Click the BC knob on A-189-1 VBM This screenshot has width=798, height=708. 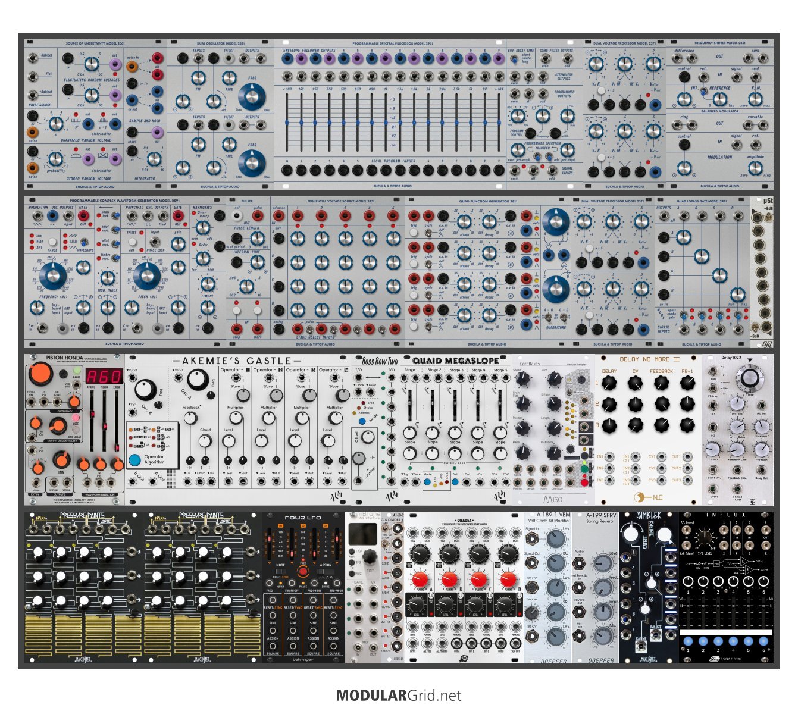[x=556, y=564]
